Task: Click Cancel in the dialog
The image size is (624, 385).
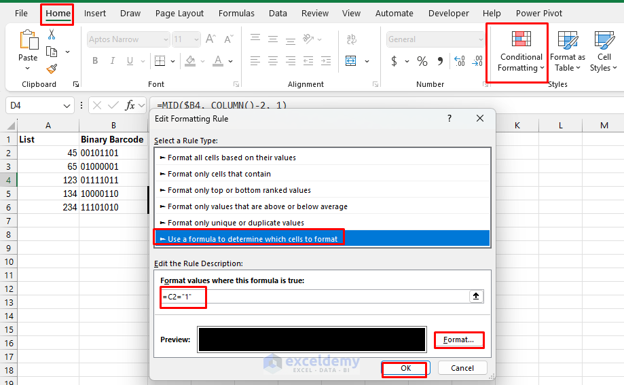Action: [x=462, y=368]
